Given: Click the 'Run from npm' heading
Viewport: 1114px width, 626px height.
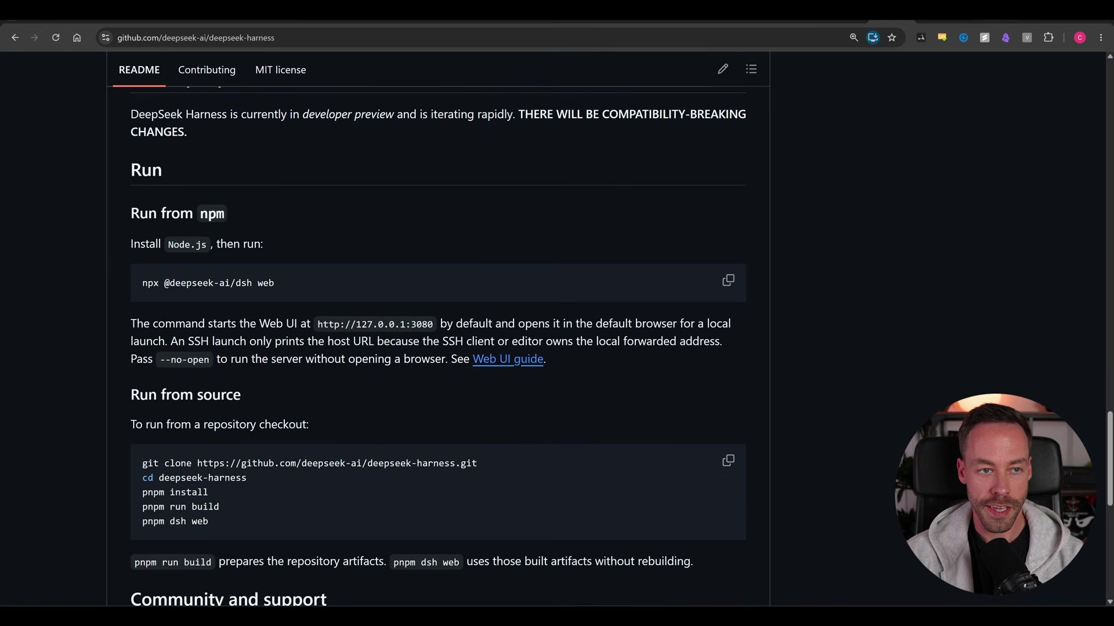Looking at the screenshot, I should 179,213.
